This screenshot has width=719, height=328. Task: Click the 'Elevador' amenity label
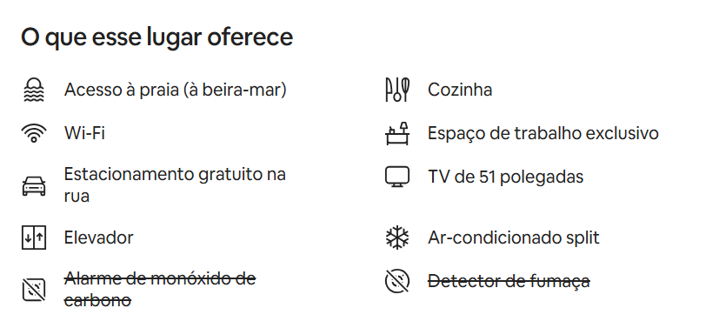tap(98, 238)
